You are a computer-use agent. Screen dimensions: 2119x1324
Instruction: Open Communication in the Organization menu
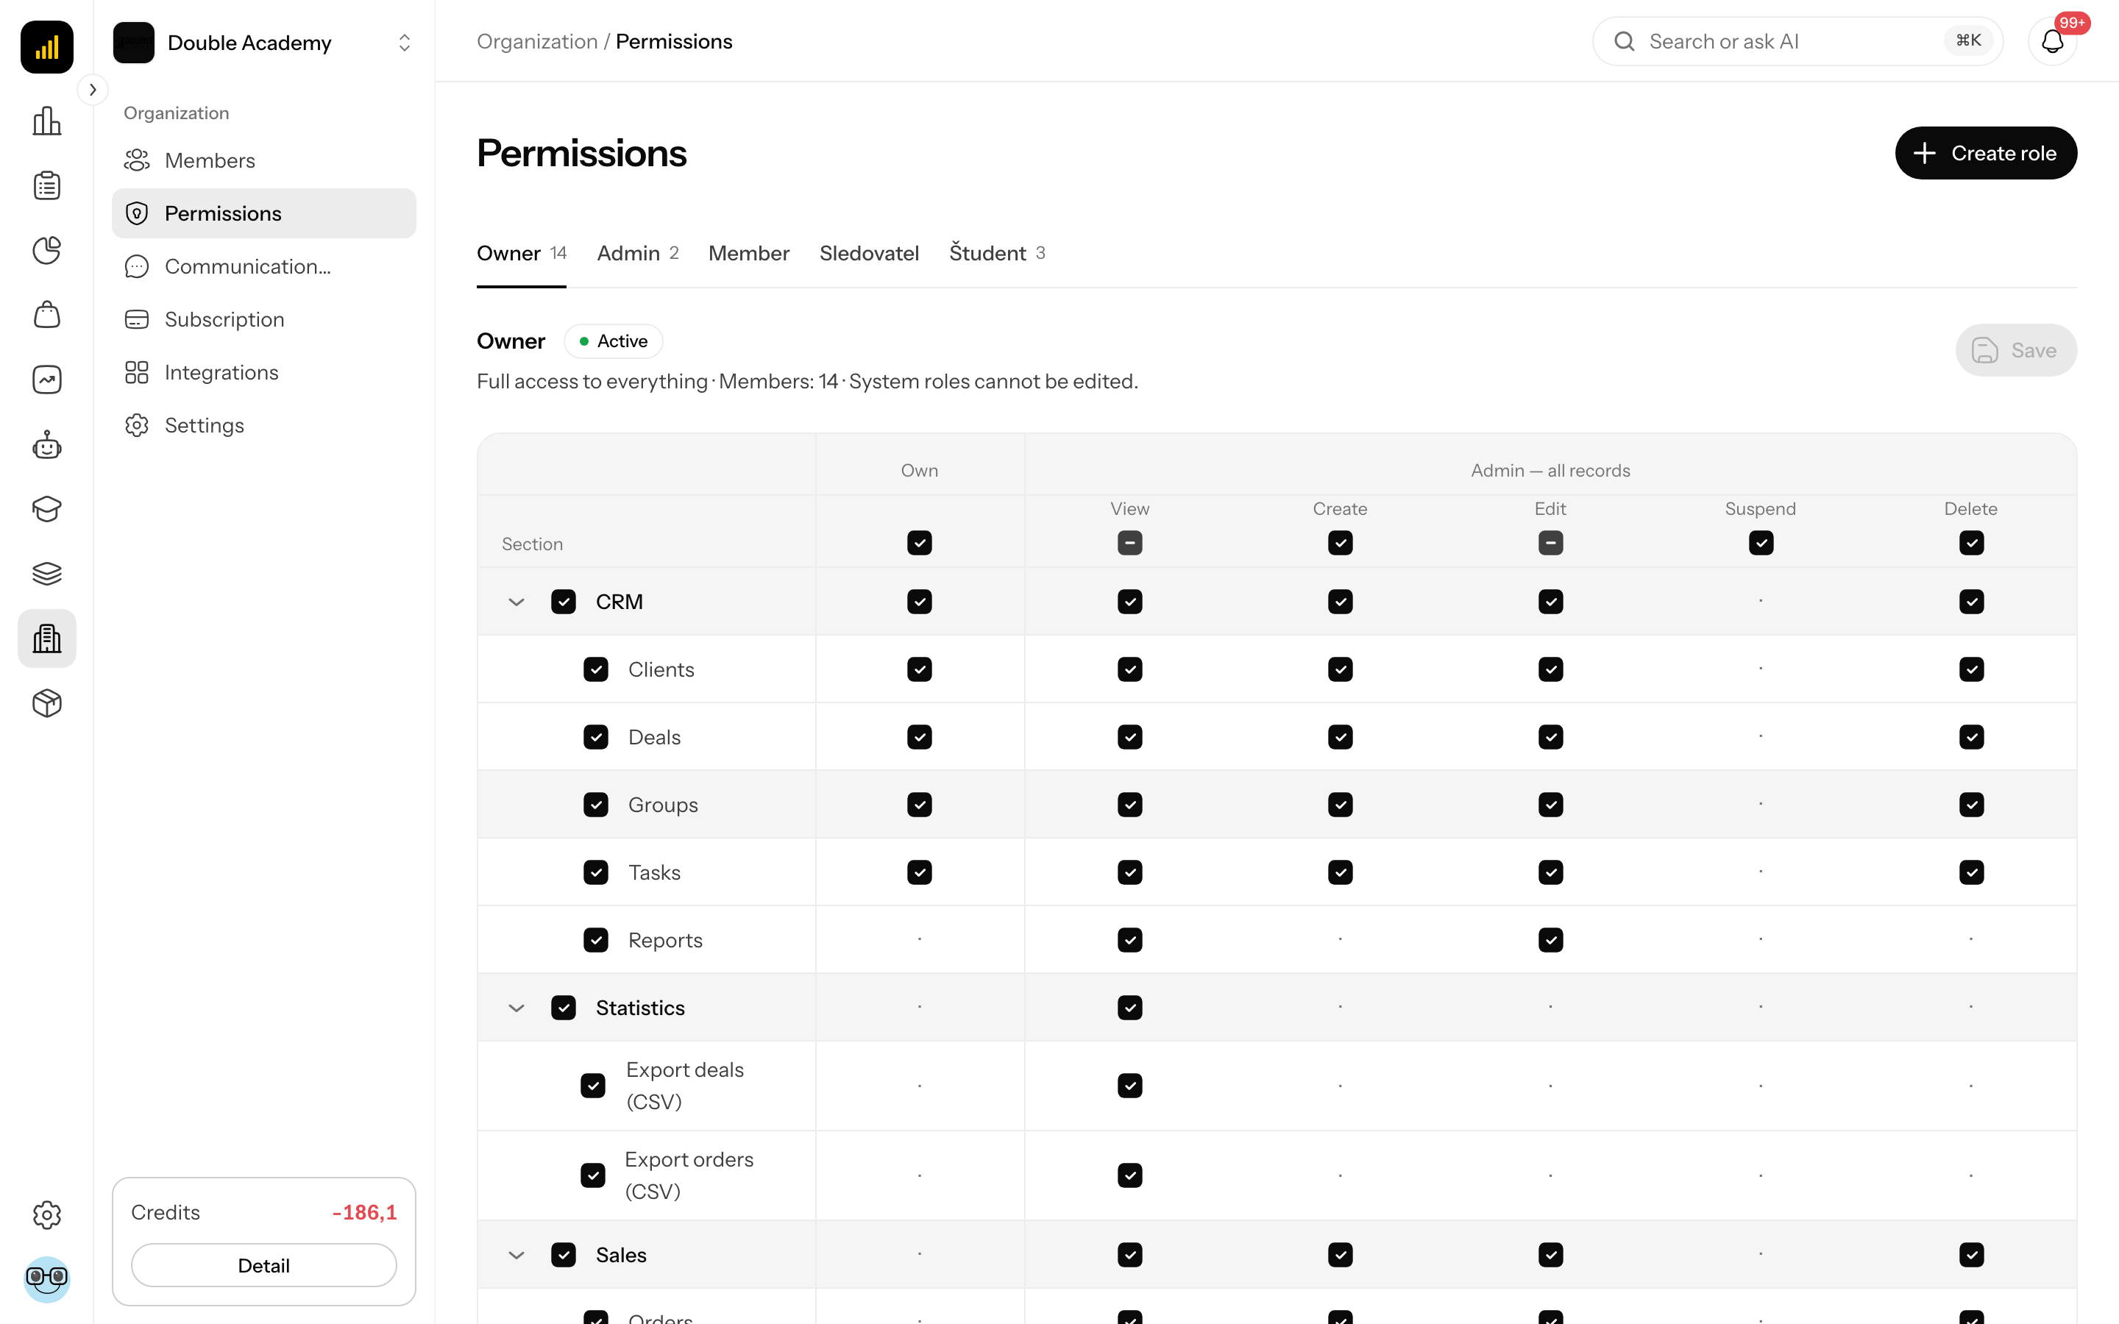[263, 266]
